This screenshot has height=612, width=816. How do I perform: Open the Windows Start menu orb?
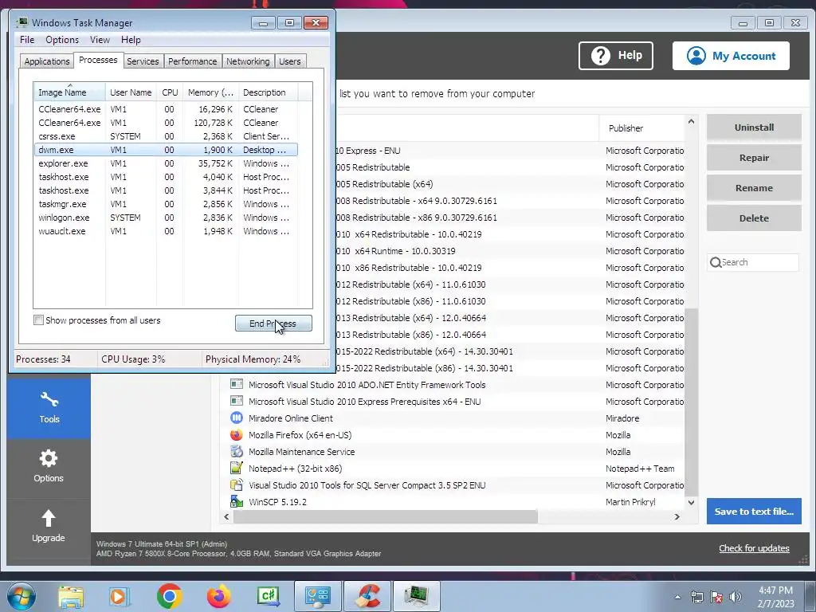coord(22,596)
